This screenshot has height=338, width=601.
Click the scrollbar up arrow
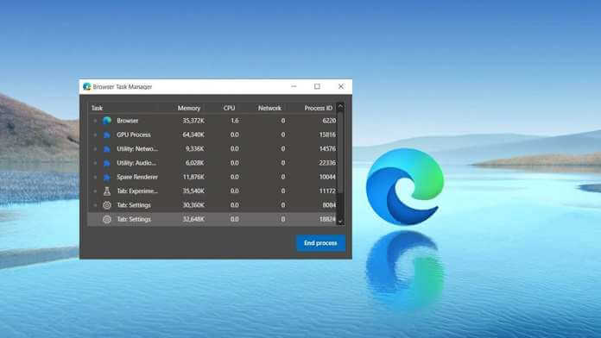340,107
